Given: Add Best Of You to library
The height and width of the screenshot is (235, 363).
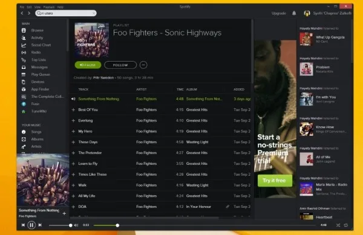Looking at the screenshot, I should [x=73, y=110].
